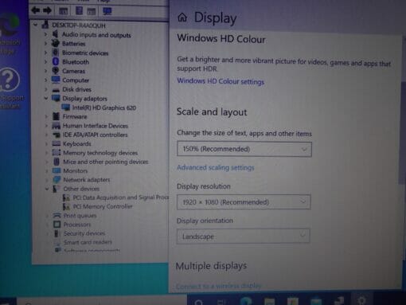406x305 pixels.
Task: Click the Cameras category icon
Action: [56, 71]
